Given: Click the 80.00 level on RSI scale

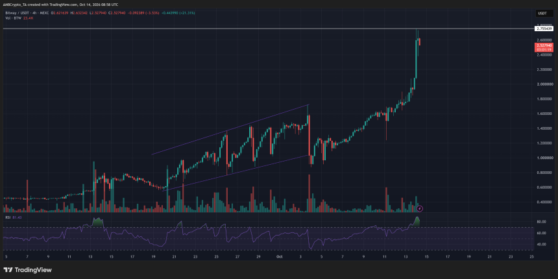Looking at the screenshot, I should tap(541, 222).
